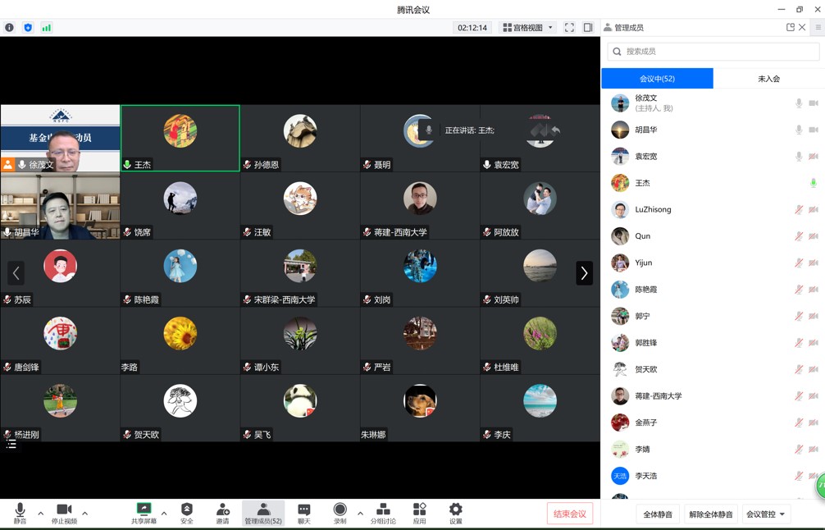
Task: Mute microphone with 静音 button
Action: coord(20,513)
